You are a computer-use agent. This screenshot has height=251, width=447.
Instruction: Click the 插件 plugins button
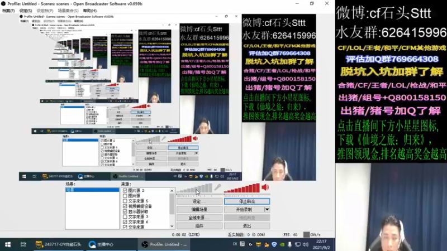click(199, 226)
